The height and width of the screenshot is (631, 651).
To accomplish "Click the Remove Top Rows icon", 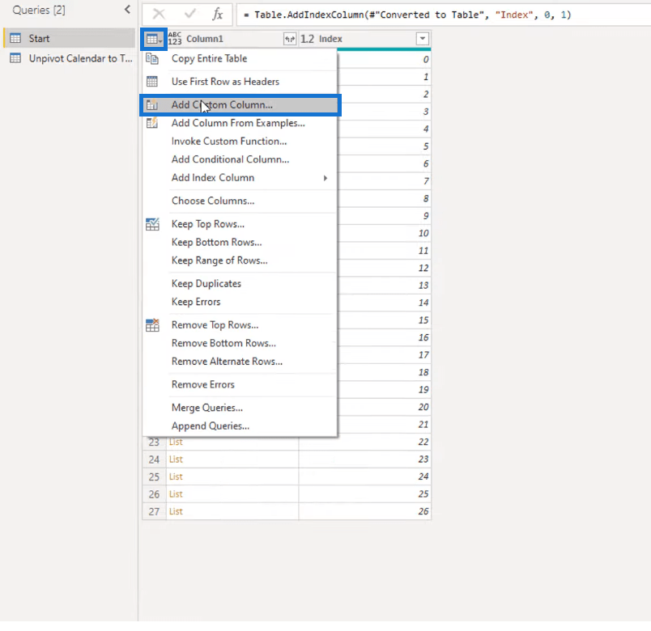I will point(152,325).
